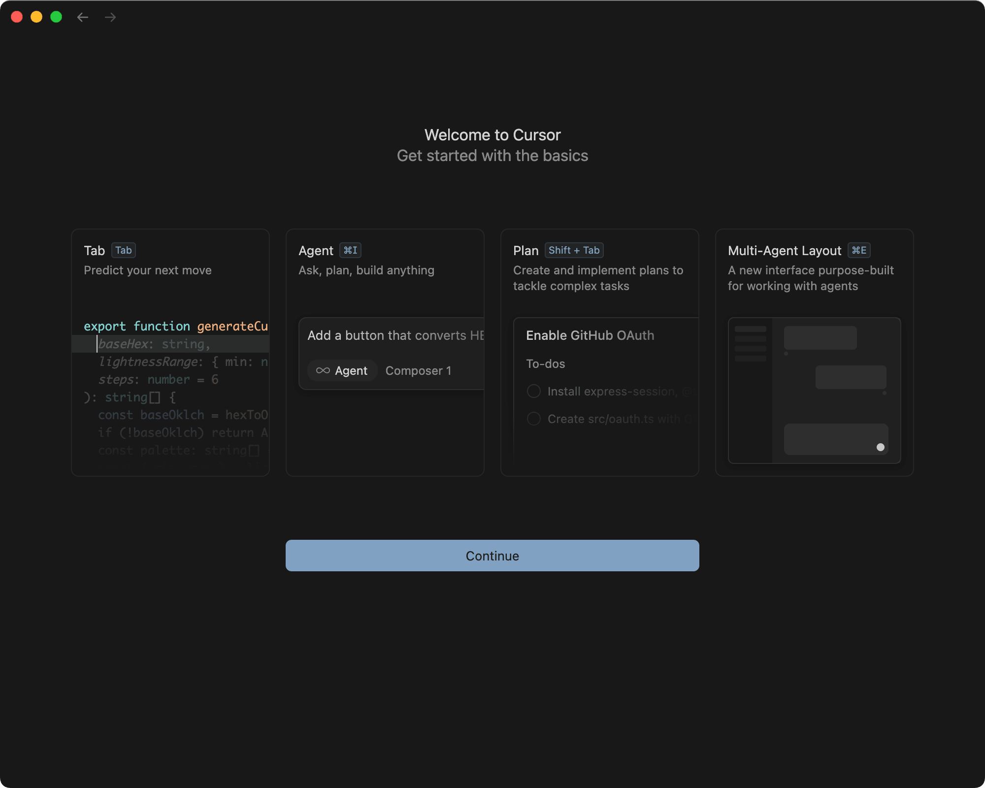Click the white status dot in the Multi-Agent preview

pyautogui.click(x=881, y=447)
